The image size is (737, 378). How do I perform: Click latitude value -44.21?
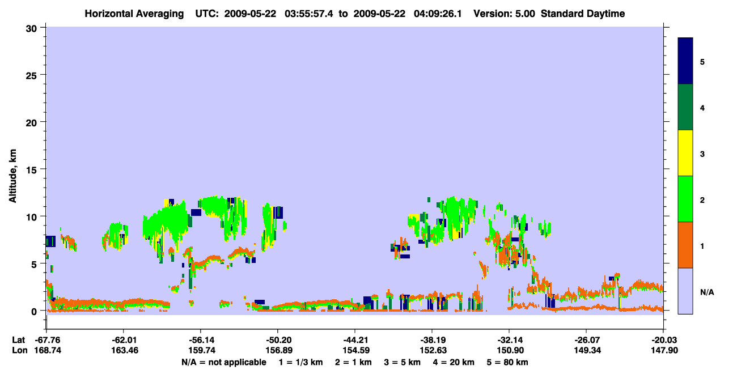pos(354,340)
